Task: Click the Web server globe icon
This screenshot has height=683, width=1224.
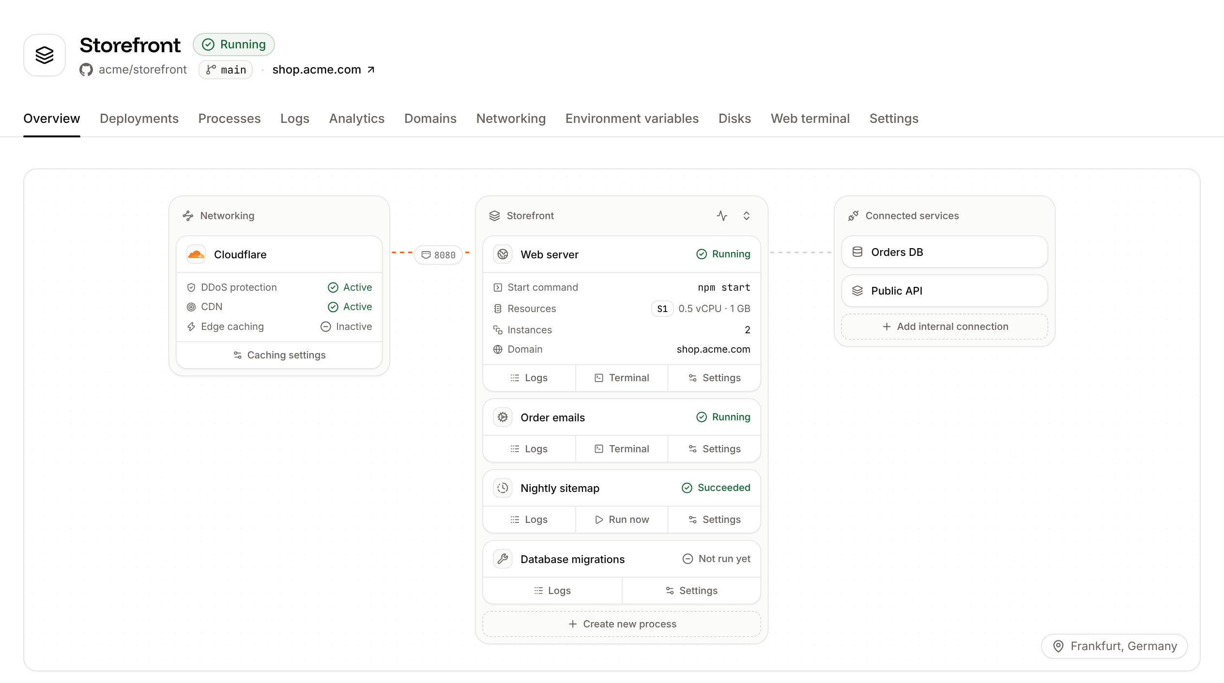Action: pyautogui.click(x=503, y=254)
